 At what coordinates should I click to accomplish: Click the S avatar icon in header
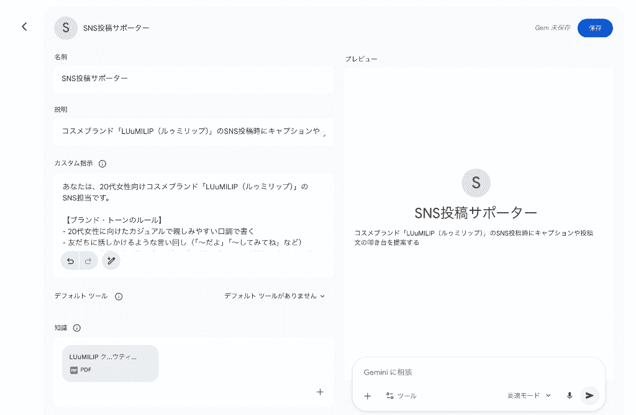(x=66, y=28)
